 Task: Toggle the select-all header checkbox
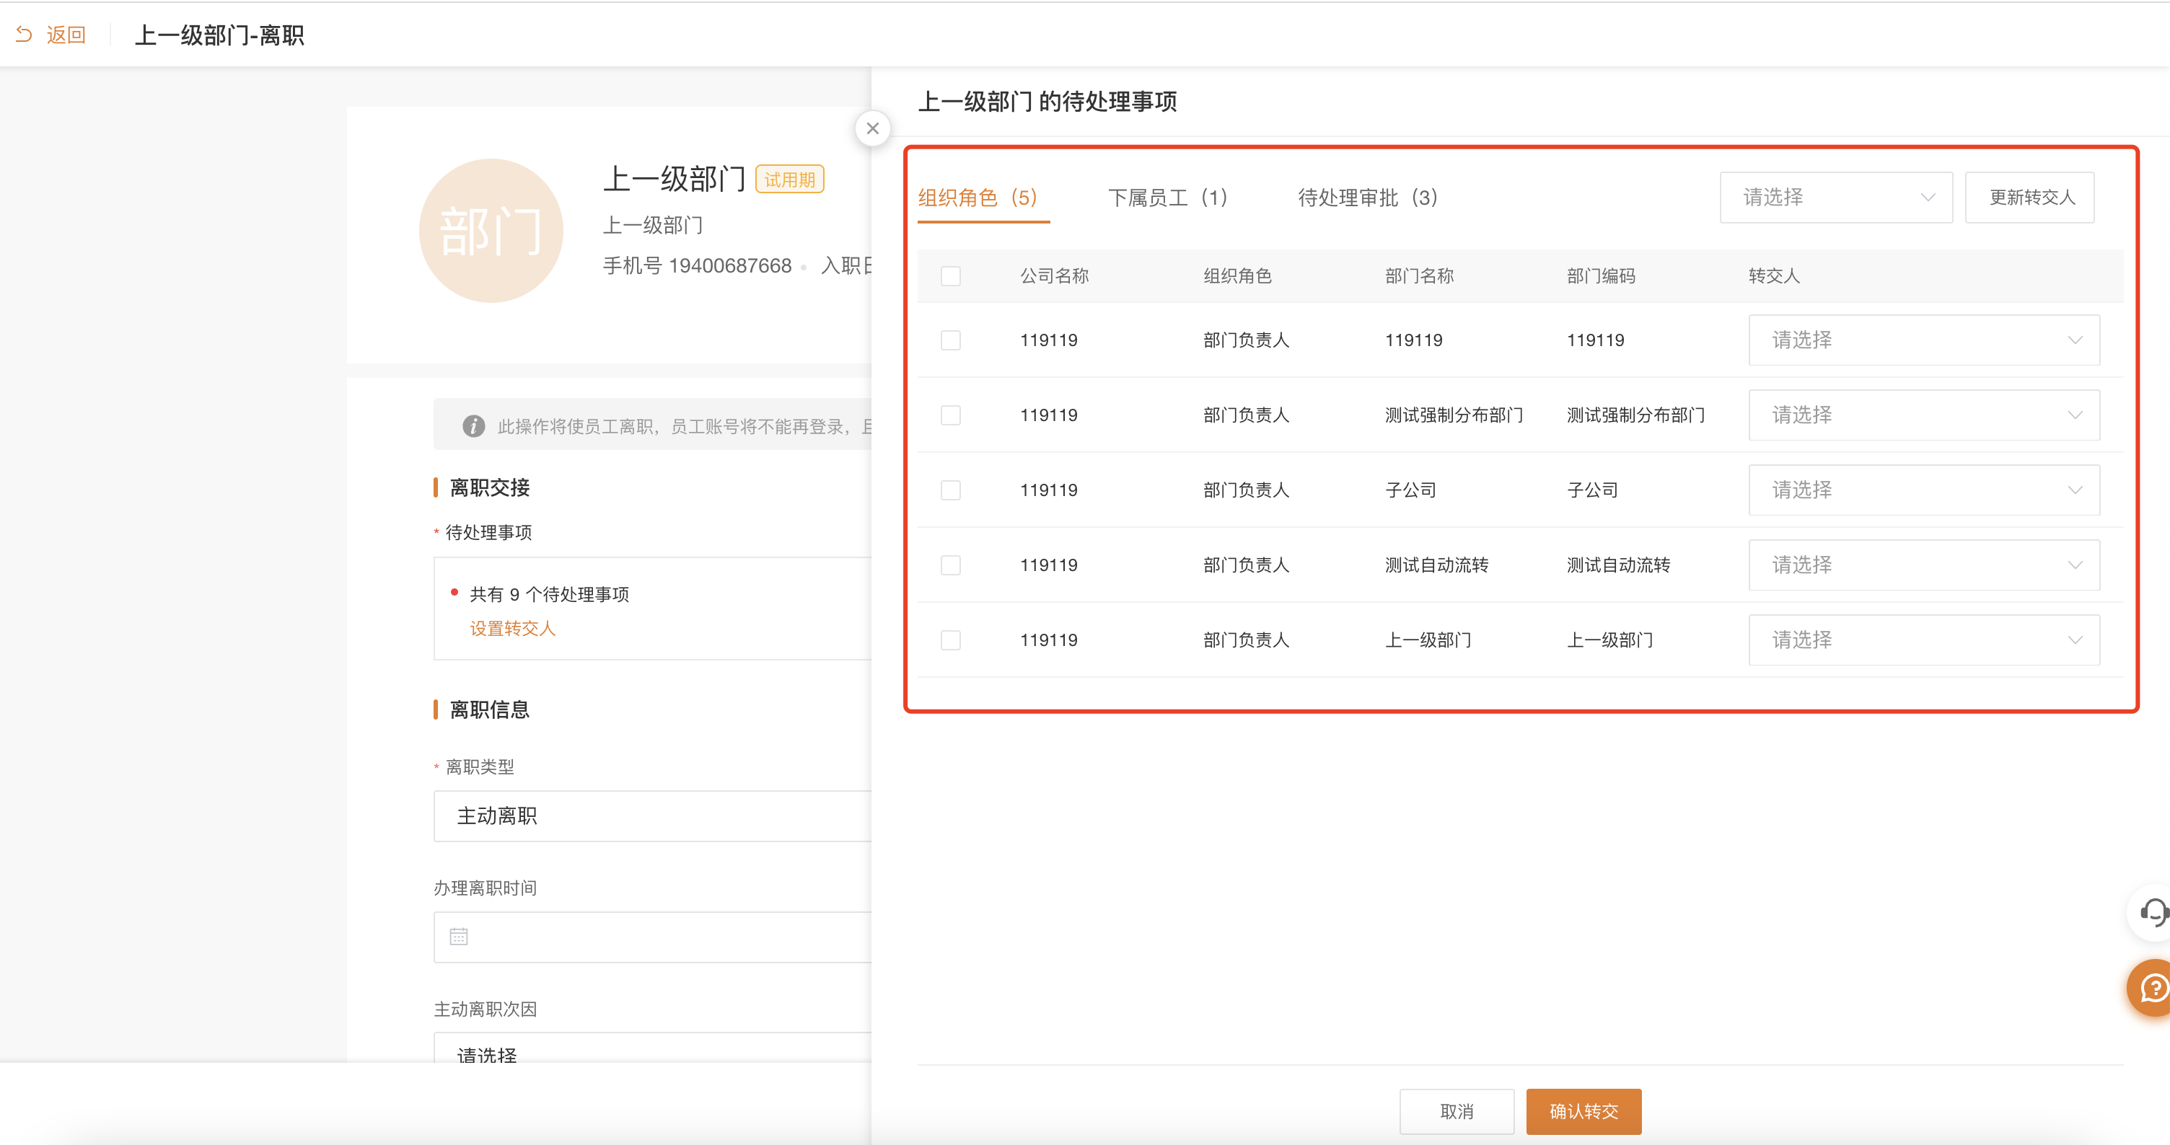click(x=950, y=276)
